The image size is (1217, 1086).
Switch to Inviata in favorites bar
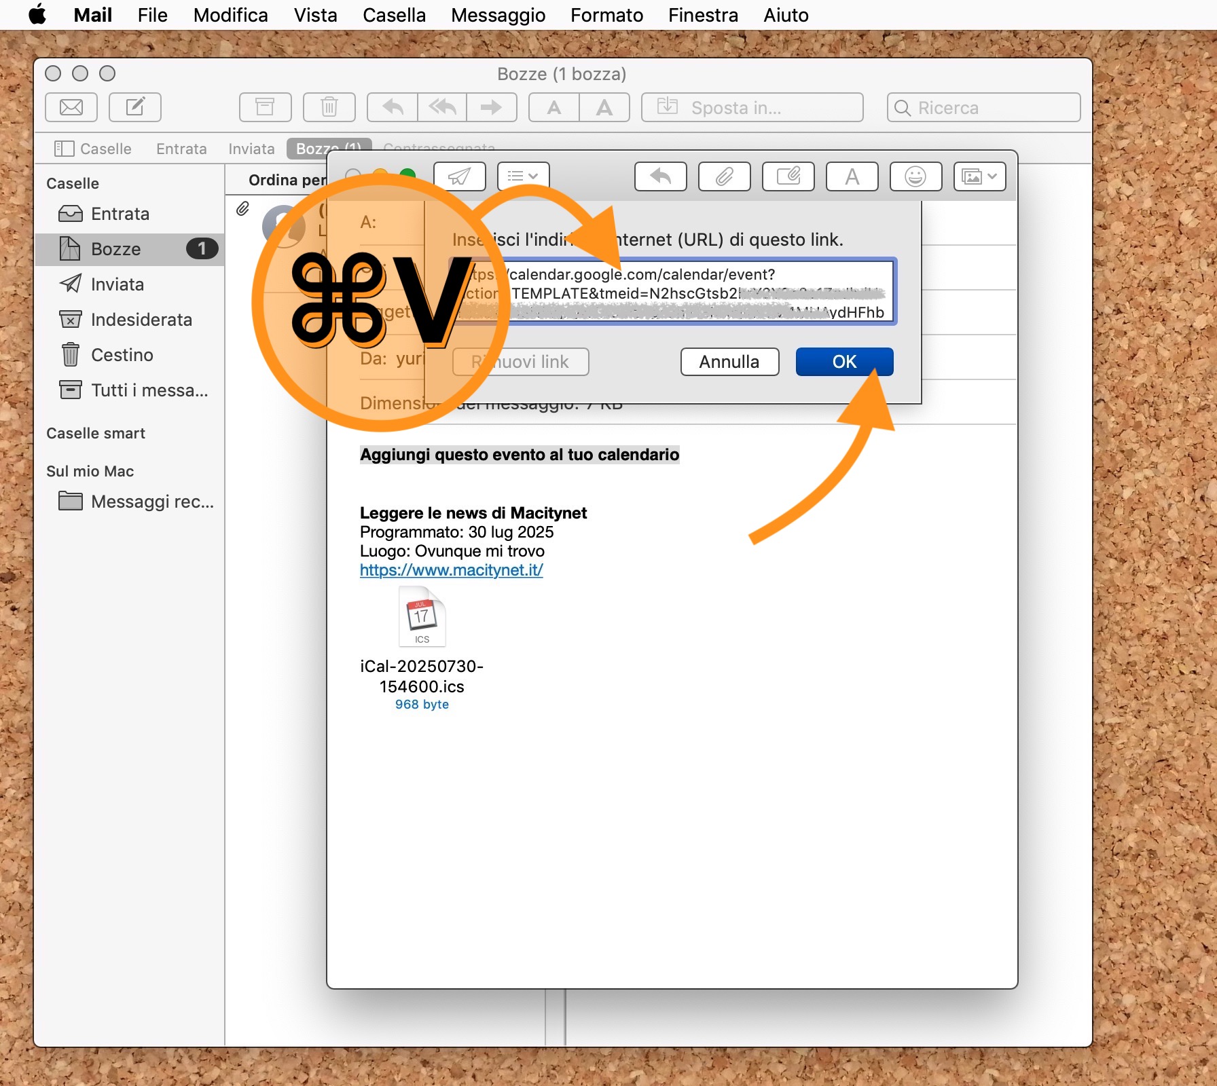[x=251, y=149]
